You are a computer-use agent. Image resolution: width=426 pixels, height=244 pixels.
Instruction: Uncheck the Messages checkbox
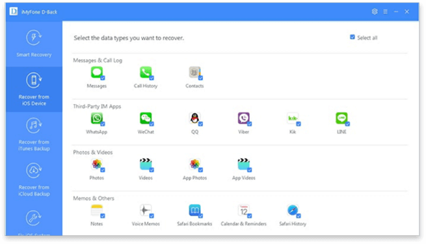click(x=103, y=78)
